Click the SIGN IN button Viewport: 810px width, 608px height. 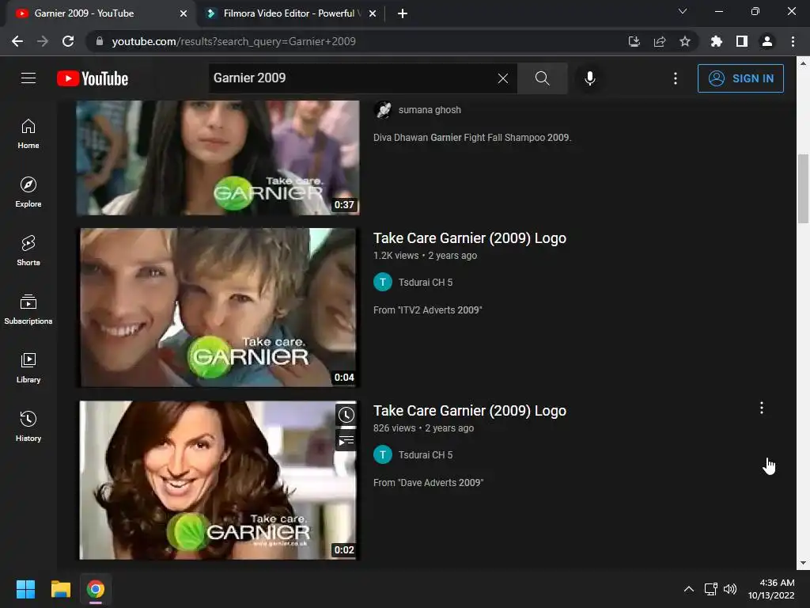(x=740, y=78)
